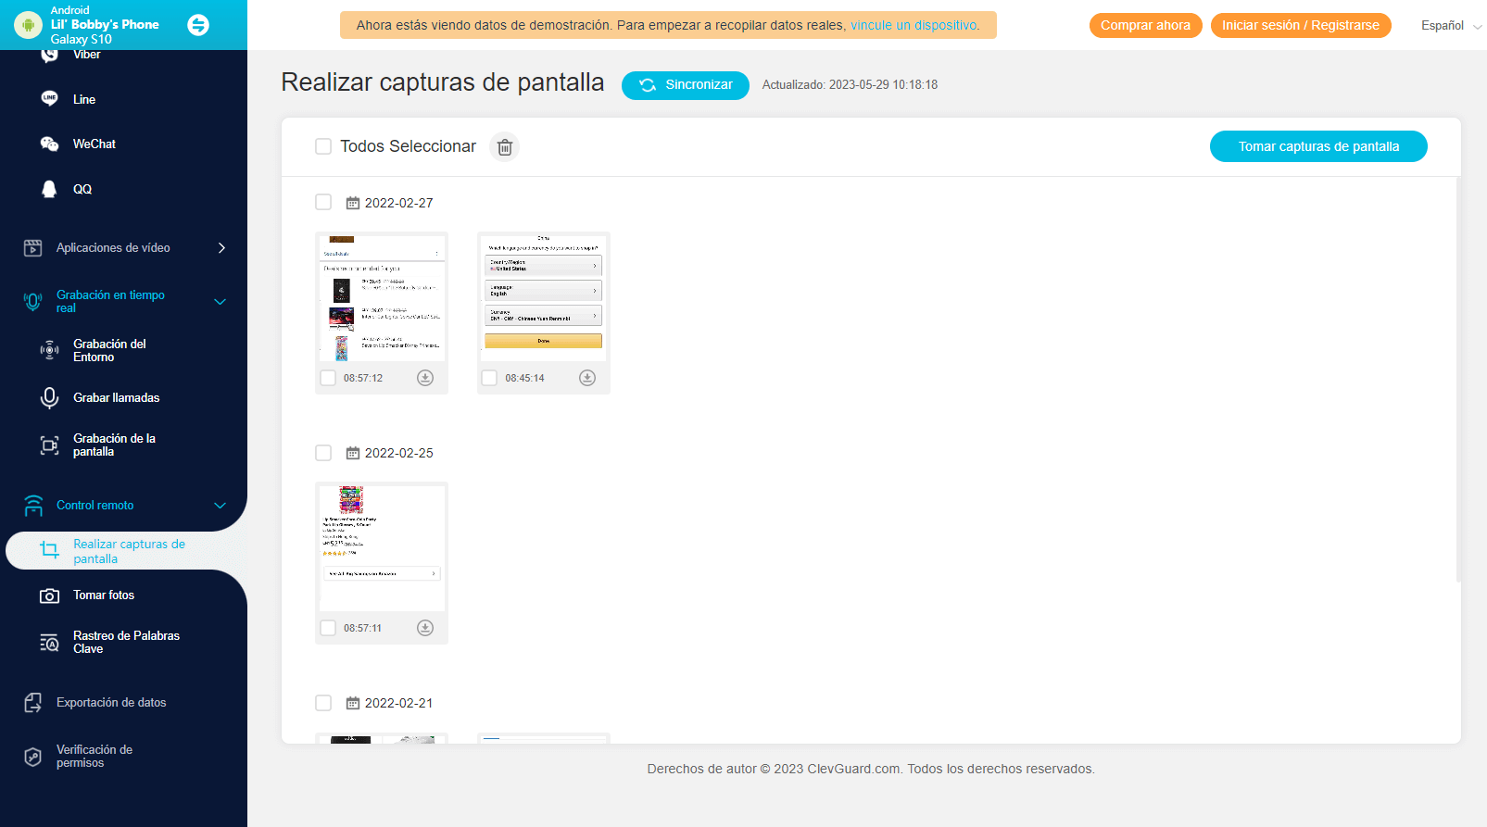
Task: Click the Verificación de permisos shield icon
Action: pyautogui.click(x=33, y=757)
